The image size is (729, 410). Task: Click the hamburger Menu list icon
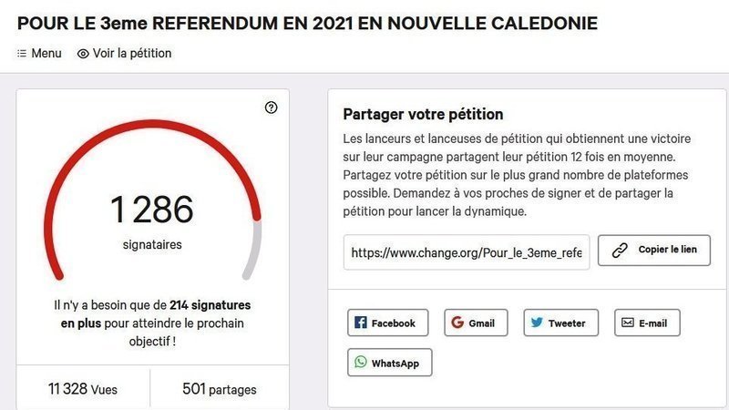tap(22, 54)
